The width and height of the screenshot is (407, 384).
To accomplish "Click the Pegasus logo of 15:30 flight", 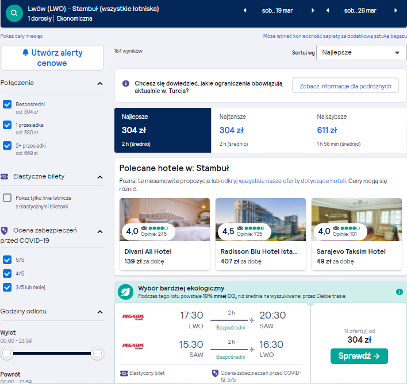I will [133, 346].
